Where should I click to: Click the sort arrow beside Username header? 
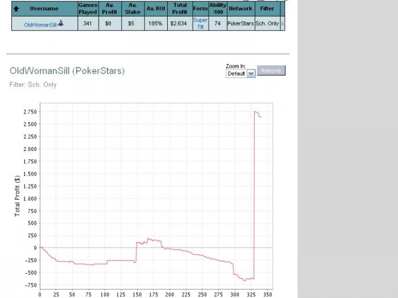16,9
